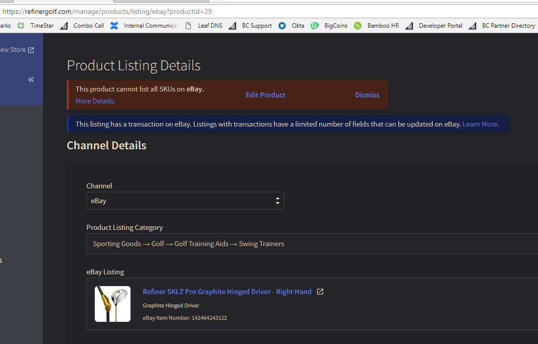The image size is (538, 344).
Task: Dismiss the eBay SKU warning
Action: click(367, 95)
